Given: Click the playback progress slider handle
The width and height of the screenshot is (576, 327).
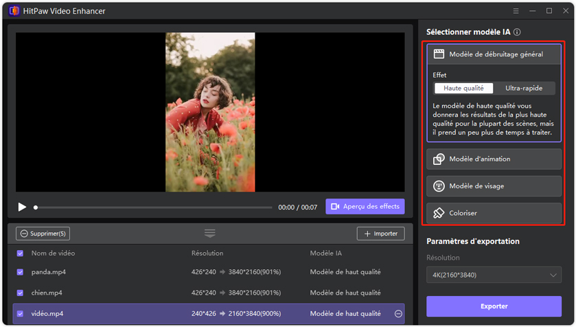Looking at the screenshot, I should pyautogui.click(x=36, y=207).
